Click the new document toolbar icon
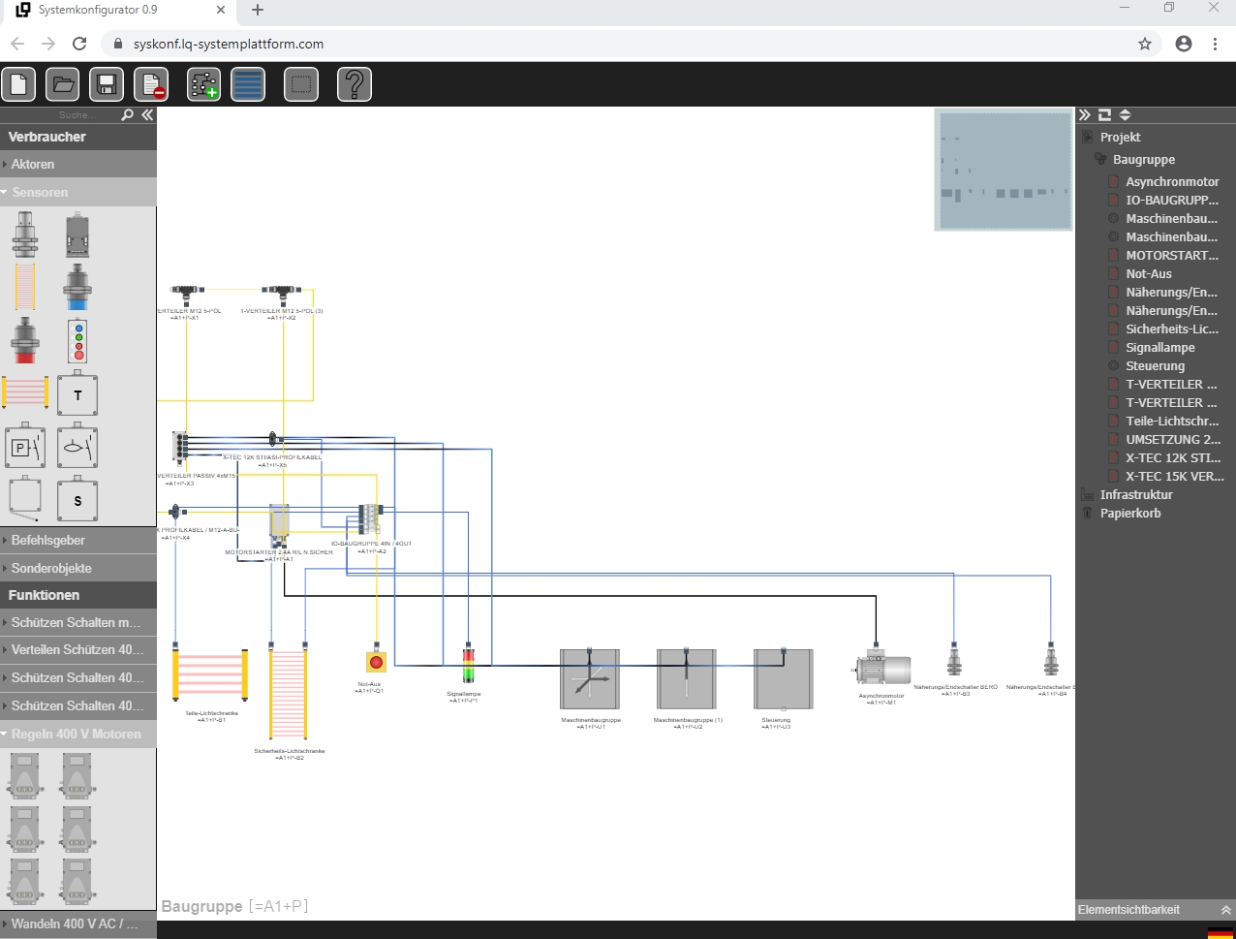The image size is (1236, 939). pyautogui.click(x=19, y=84)
